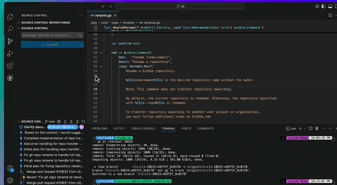
Task: Open the Manage gear icon
Action: pyautogui.click(x=10, y=180)
